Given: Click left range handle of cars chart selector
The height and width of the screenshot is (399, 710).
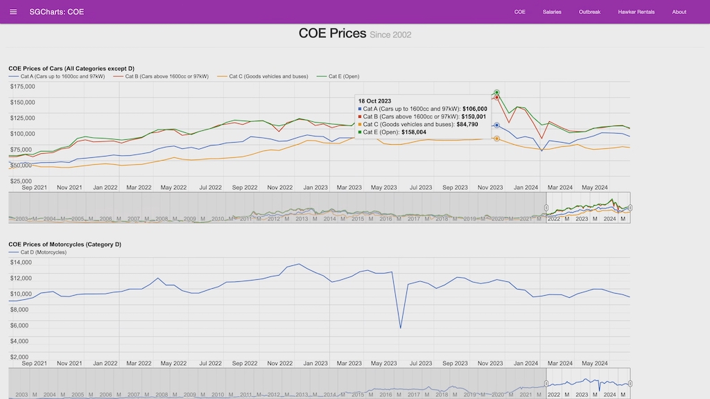Looking at the screenshot, I should pos(546,208).
